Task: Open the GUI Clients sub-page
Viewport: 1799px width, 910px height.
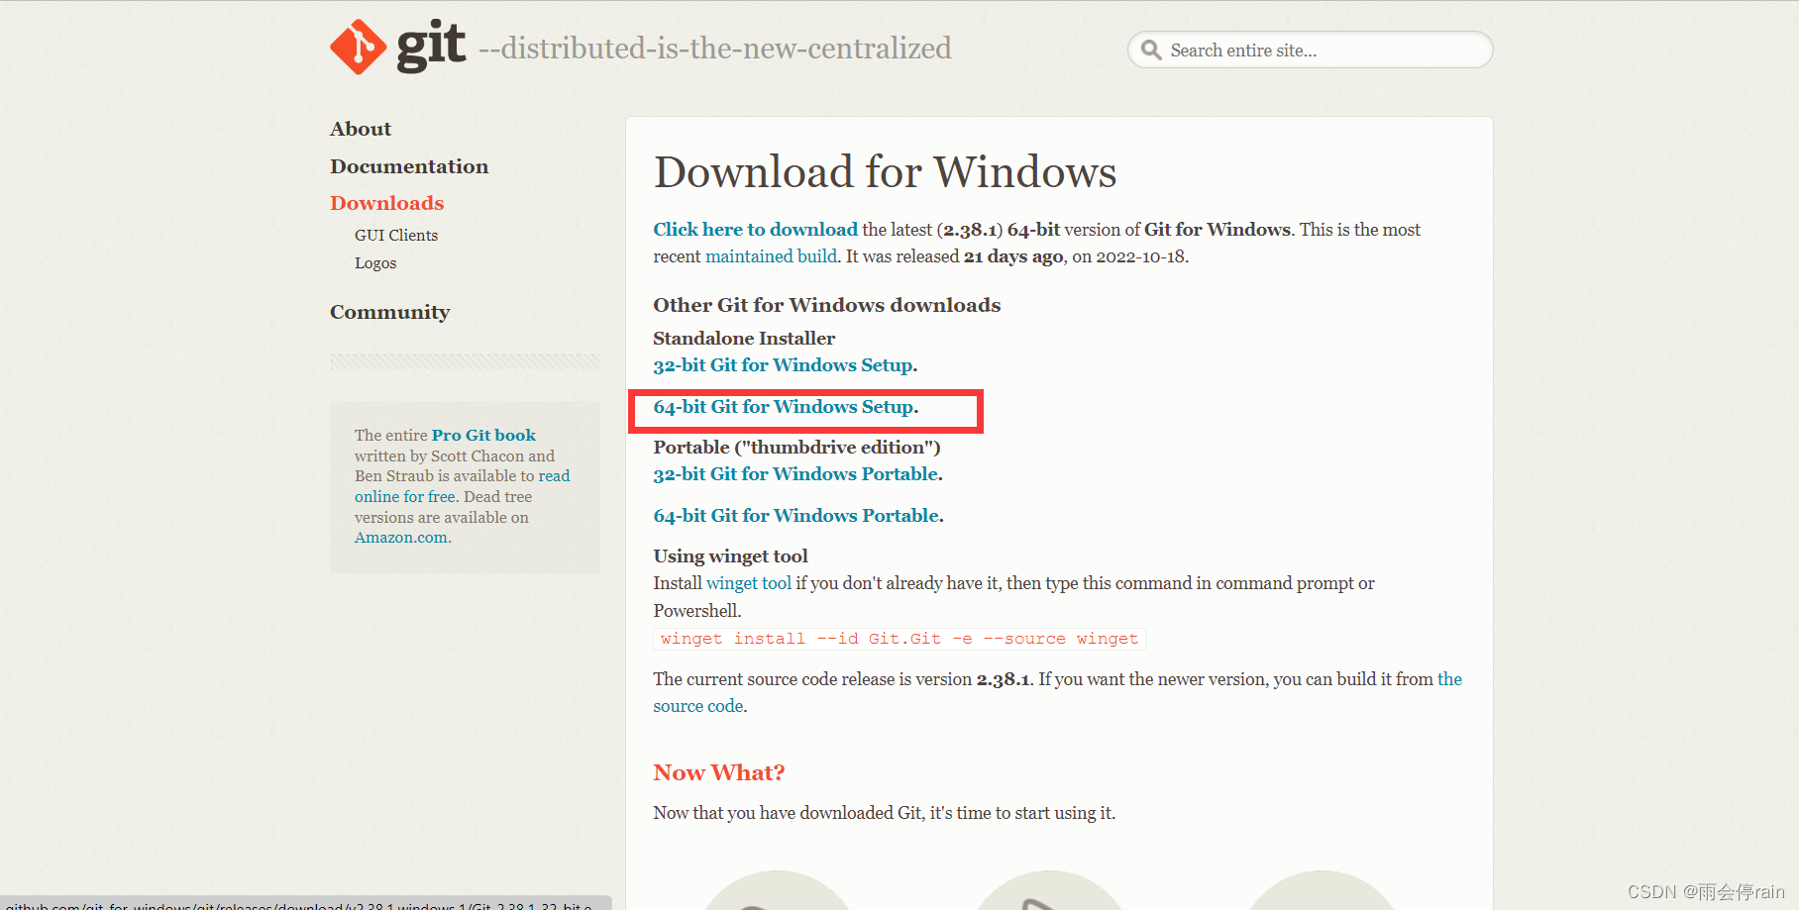Action: (396, 235)
